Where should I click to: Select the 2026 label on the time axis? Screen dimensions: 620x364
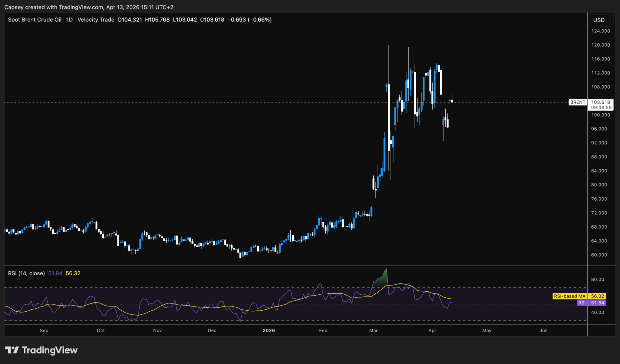269,331
